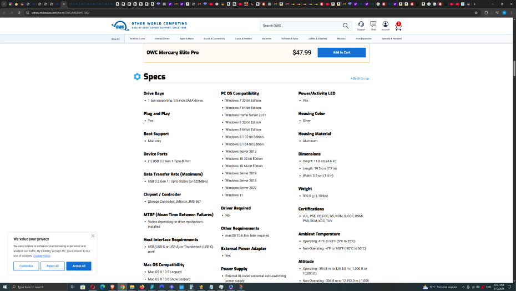516x291 pixels.
Task: Open the browser Extensions puzzle icon
Action: pyautogui.click(x=486, y=13)
